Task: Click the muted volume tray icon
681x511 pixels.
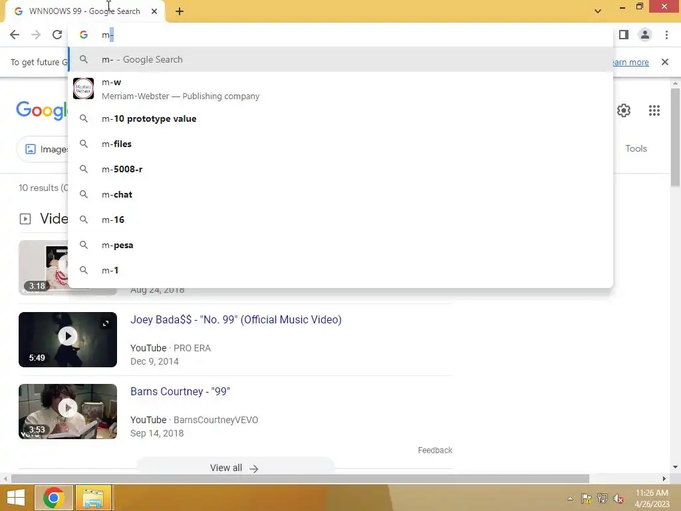Action: pyautogui.click(x=618, y=498)
